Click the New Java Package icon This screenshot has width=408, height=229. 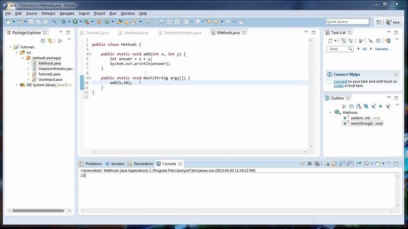99,22
